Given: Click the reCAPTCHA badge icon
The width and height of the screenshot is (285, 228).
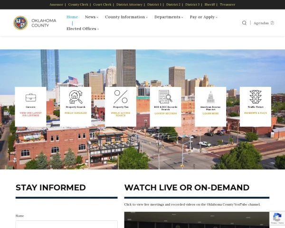Looking at the screenshot, I should [x=277, y=218].
